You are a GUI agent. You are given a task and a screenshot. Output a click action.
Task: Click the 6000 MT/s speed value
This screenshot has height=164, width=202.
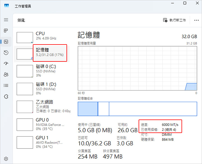pos(170,125)
